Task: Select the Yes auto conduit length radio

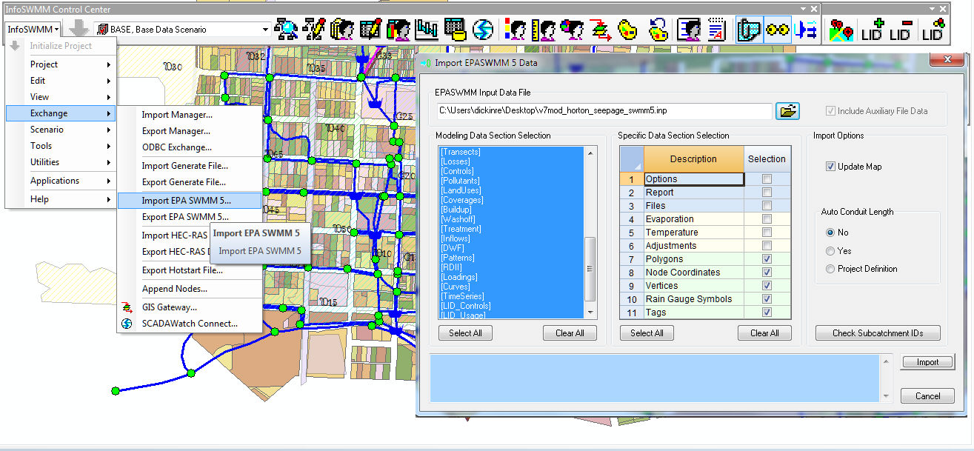Action: (x=830, y=251)
